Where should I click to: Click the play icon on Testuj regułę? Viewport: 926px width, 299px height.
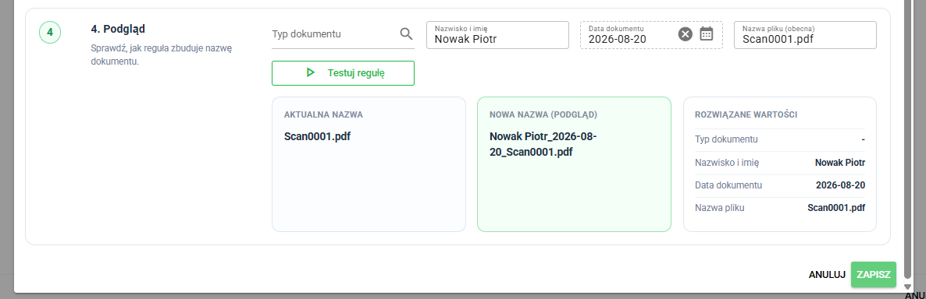pyautogui.click(x=311, y=73)
